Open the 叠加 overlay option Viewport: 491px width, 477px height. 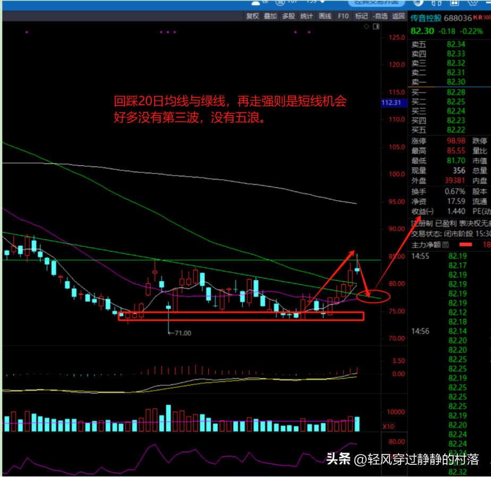point(270,16)
